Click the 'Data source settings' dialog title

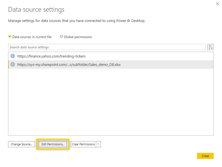coord(36,10)
